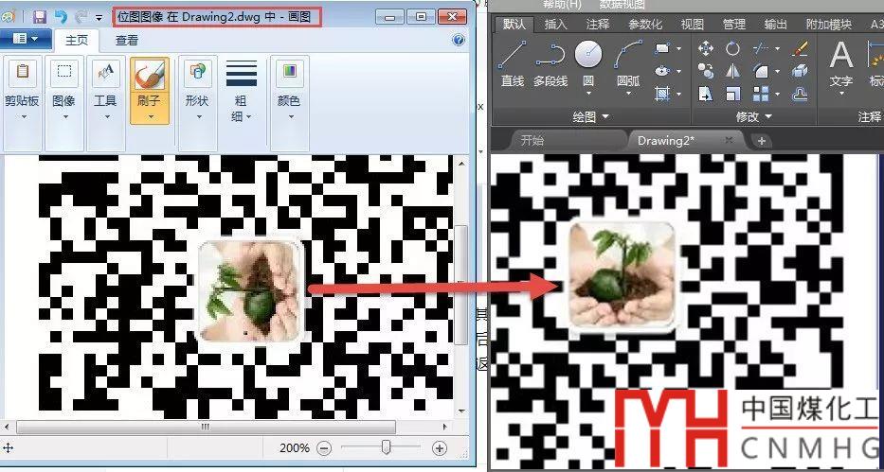884x472 pixels.
Task: Open the 帮助(H) menu in AutoCAD
Action: pos(562,5)
